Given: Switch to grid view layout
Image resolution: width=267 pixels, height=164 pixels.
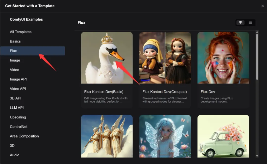Looking at the screenshot, I should coord(240,23).
